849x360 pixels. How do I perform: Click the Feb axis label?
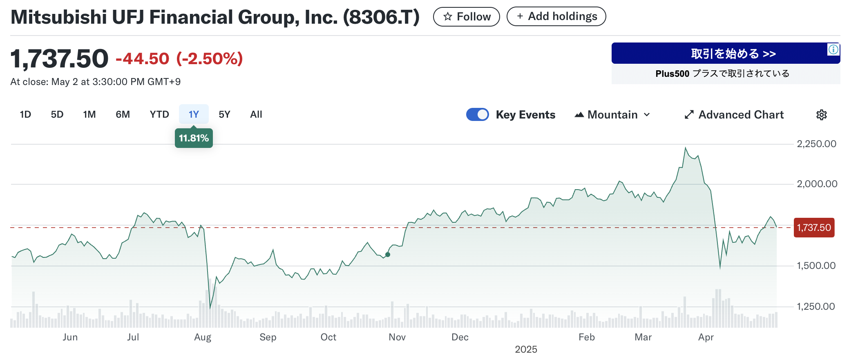point(587,337)
